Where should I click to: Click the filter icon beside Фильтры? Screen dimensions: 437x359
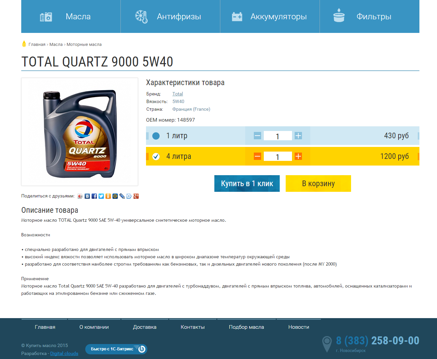339,15
